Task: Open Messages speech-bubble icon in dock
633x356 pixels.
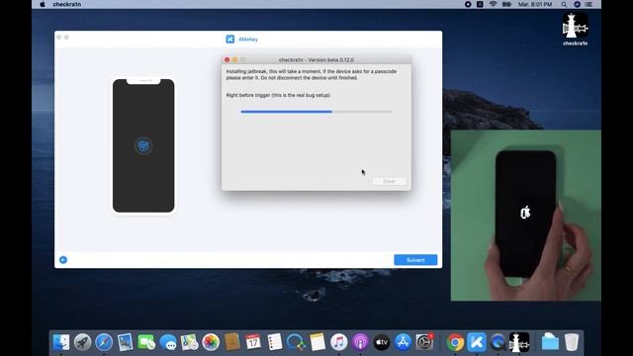Action: (167, 342)
